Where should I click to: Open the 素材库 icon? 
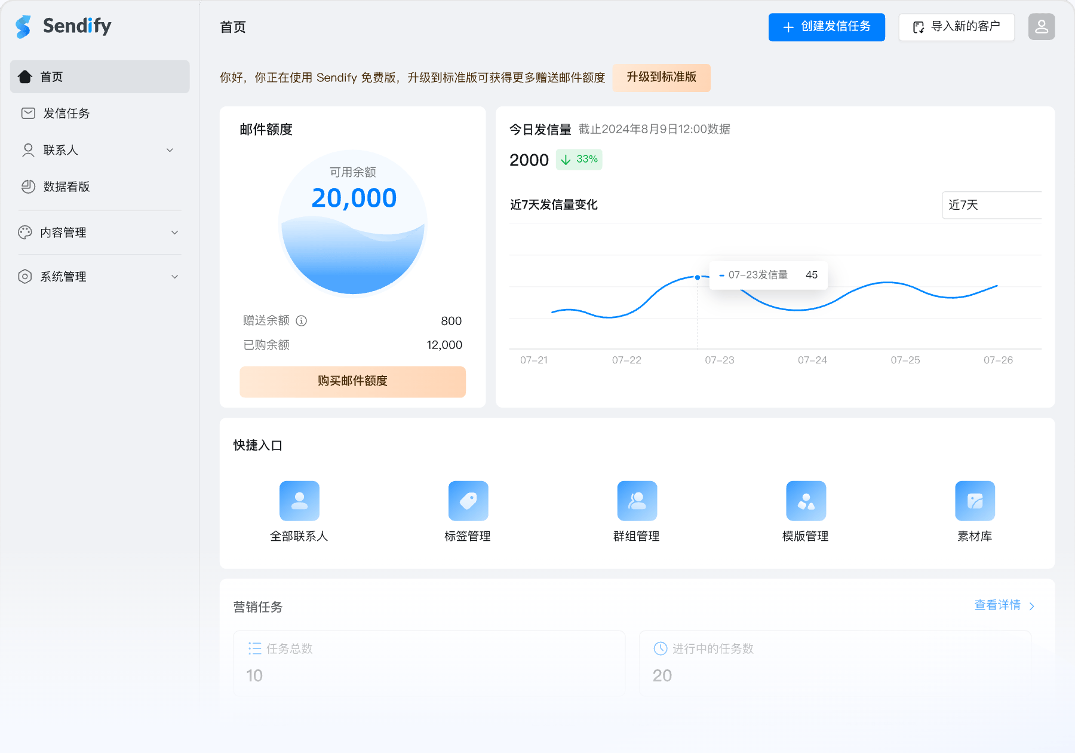[975, 501]
